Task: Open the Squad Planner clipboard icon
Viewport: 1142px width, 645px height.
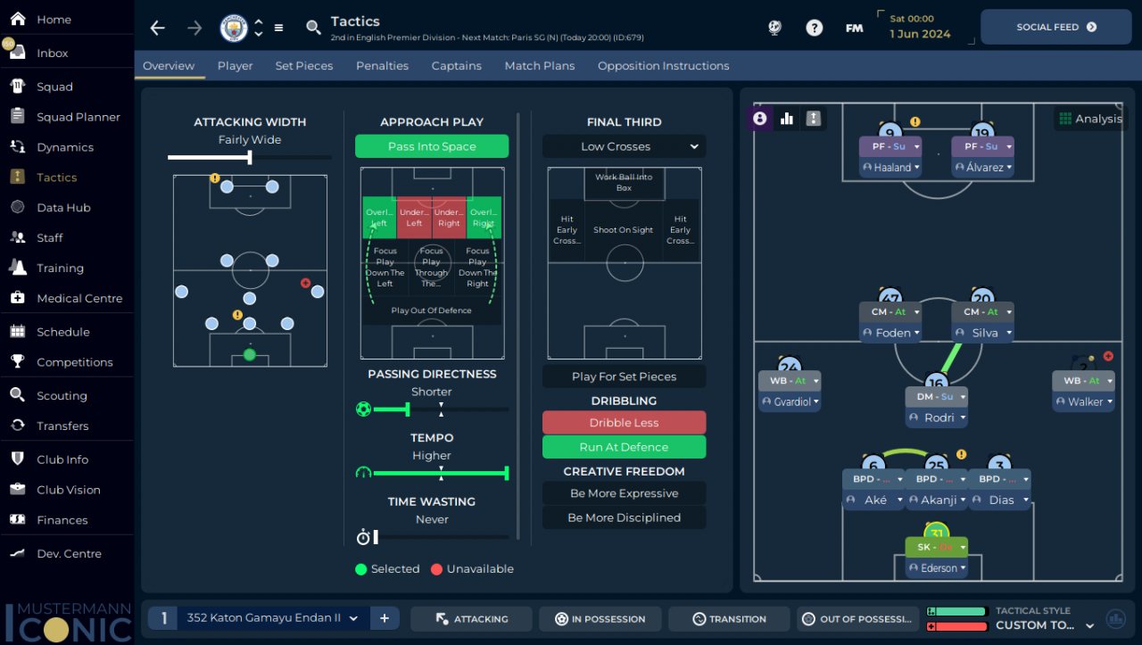Action: (x=17, y=116)
